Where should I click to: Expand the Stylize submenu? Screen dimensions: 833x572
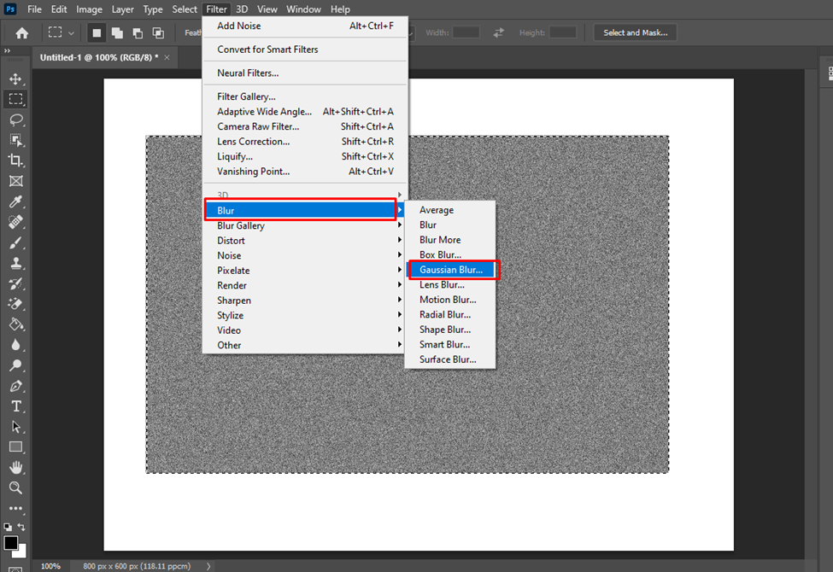[x=302, y=316]
